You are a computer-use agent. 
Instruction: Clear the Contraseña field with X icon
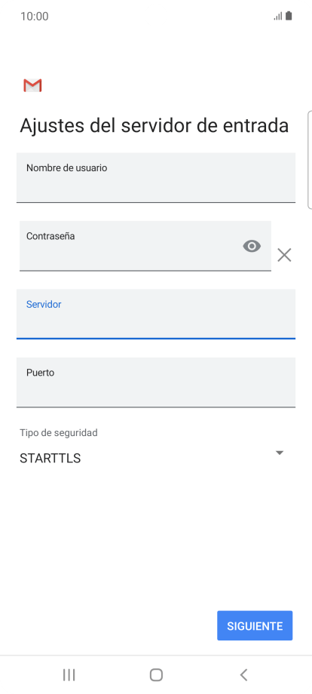(284, 255)
